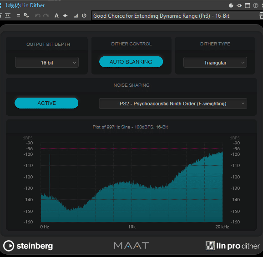Click the '1:最終:Lin Dither' window title

pos(25,5)
